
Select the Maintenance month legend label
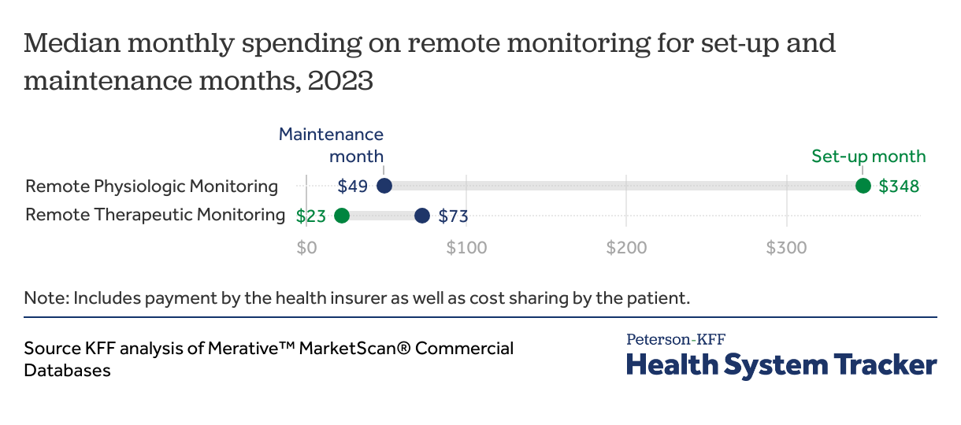pyautogui.click(x=332, y=145)
